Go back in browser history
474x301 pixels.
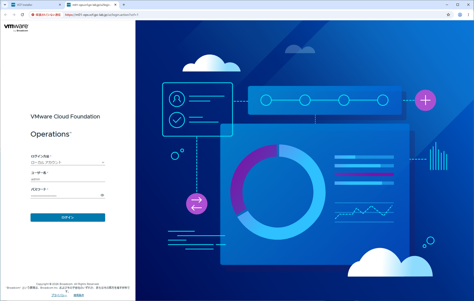tap(6, 15)
